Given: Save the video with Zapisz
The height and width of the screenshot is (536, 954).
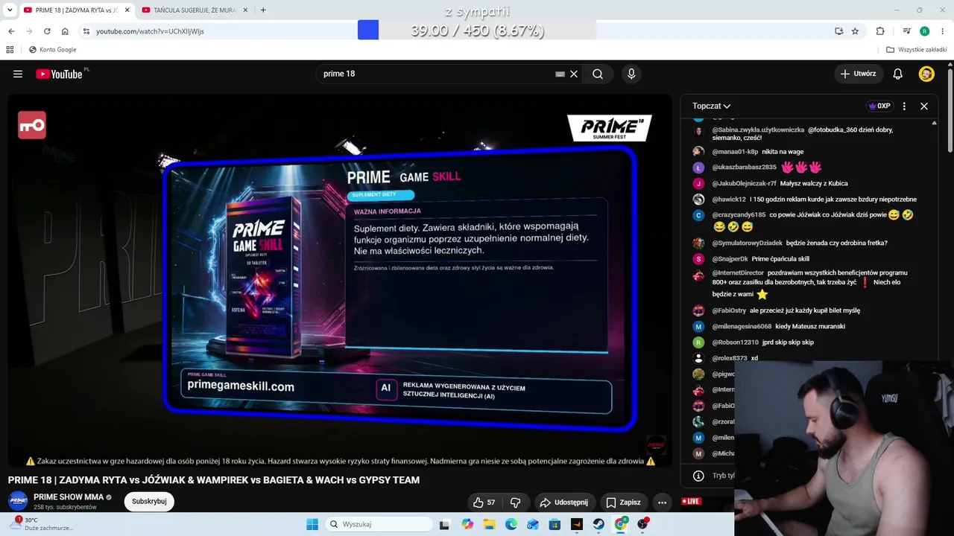Looking at the screenshot, I should [623, 502].
